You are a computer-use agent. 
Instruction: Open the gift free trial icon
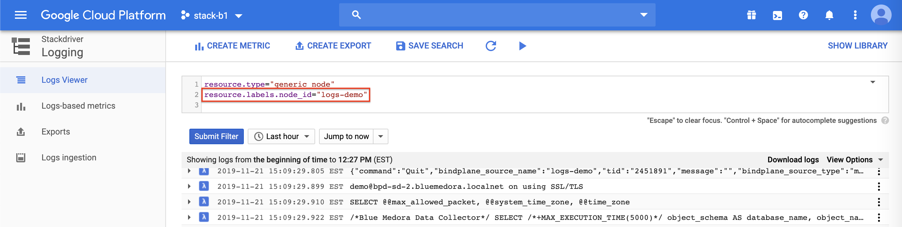pyautogui.click(x=752, y=15)
